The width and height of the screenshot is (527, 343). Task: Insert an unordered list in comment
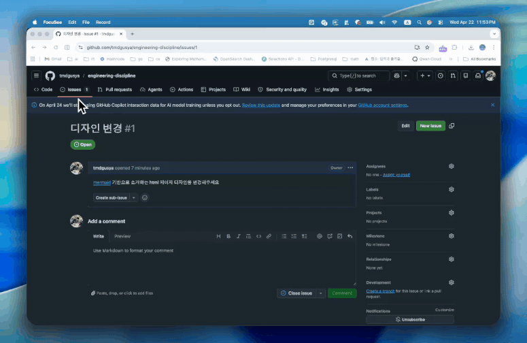point(284,236)
